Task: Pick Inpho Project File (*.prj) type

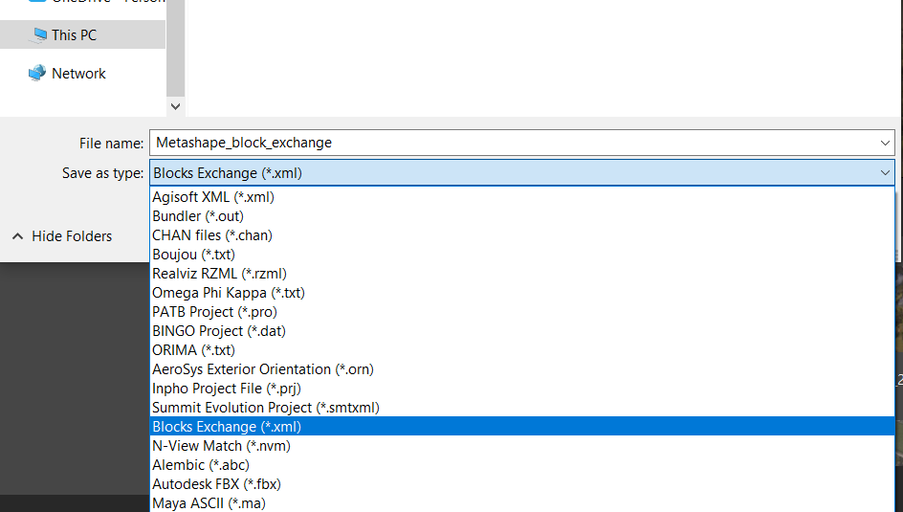Action: 521,389
